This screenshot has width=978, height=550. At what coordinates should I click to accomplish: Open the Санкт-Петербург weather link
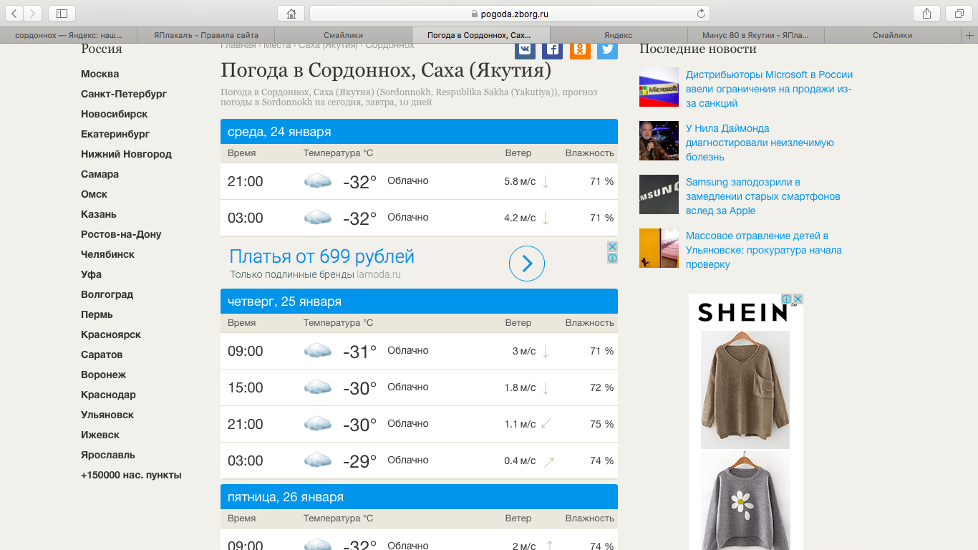tap(124, 94)
